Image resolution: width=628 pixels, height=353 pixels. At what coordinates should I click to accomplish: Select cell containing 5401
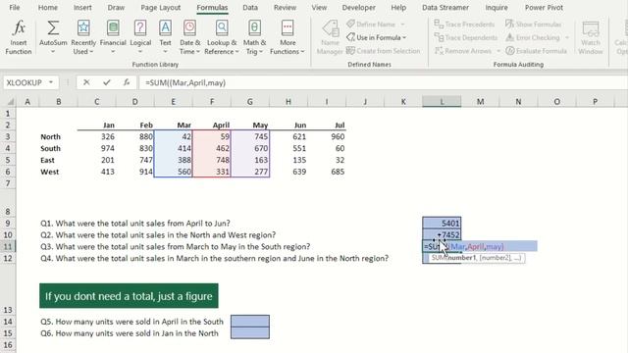(x=442, y=223)
